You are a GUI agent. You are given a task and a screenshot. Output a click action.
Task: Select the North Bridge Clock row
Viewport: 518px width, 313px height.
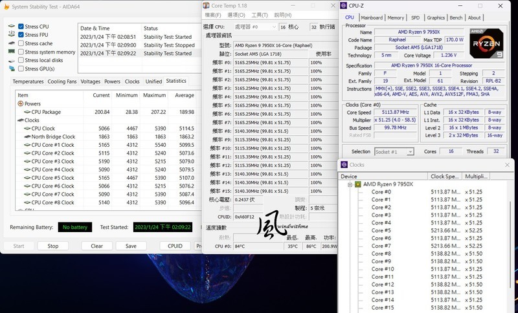tap(107, 136)
